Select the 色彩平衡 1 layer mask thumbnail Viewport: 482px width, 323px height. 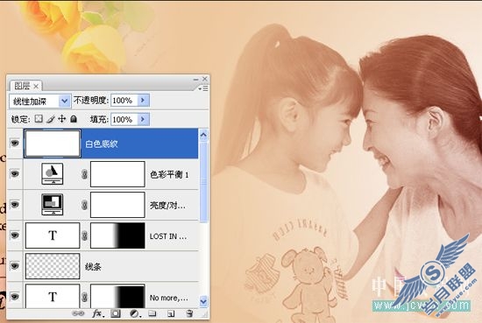pos(117,174)
